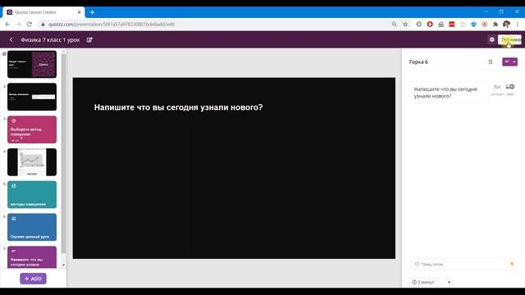Image resolution: width=525 pixels, height=295 pixels.
Task: Click browser back arrow
Action: point(7,24)
